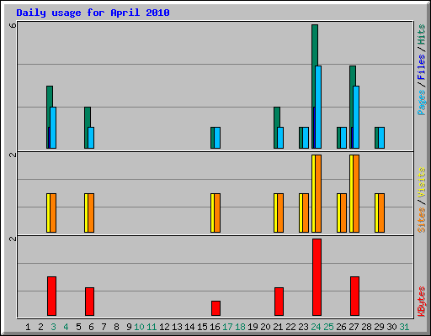
Task: Select the orange Sites bar on day 3
Action: (53, 213)
